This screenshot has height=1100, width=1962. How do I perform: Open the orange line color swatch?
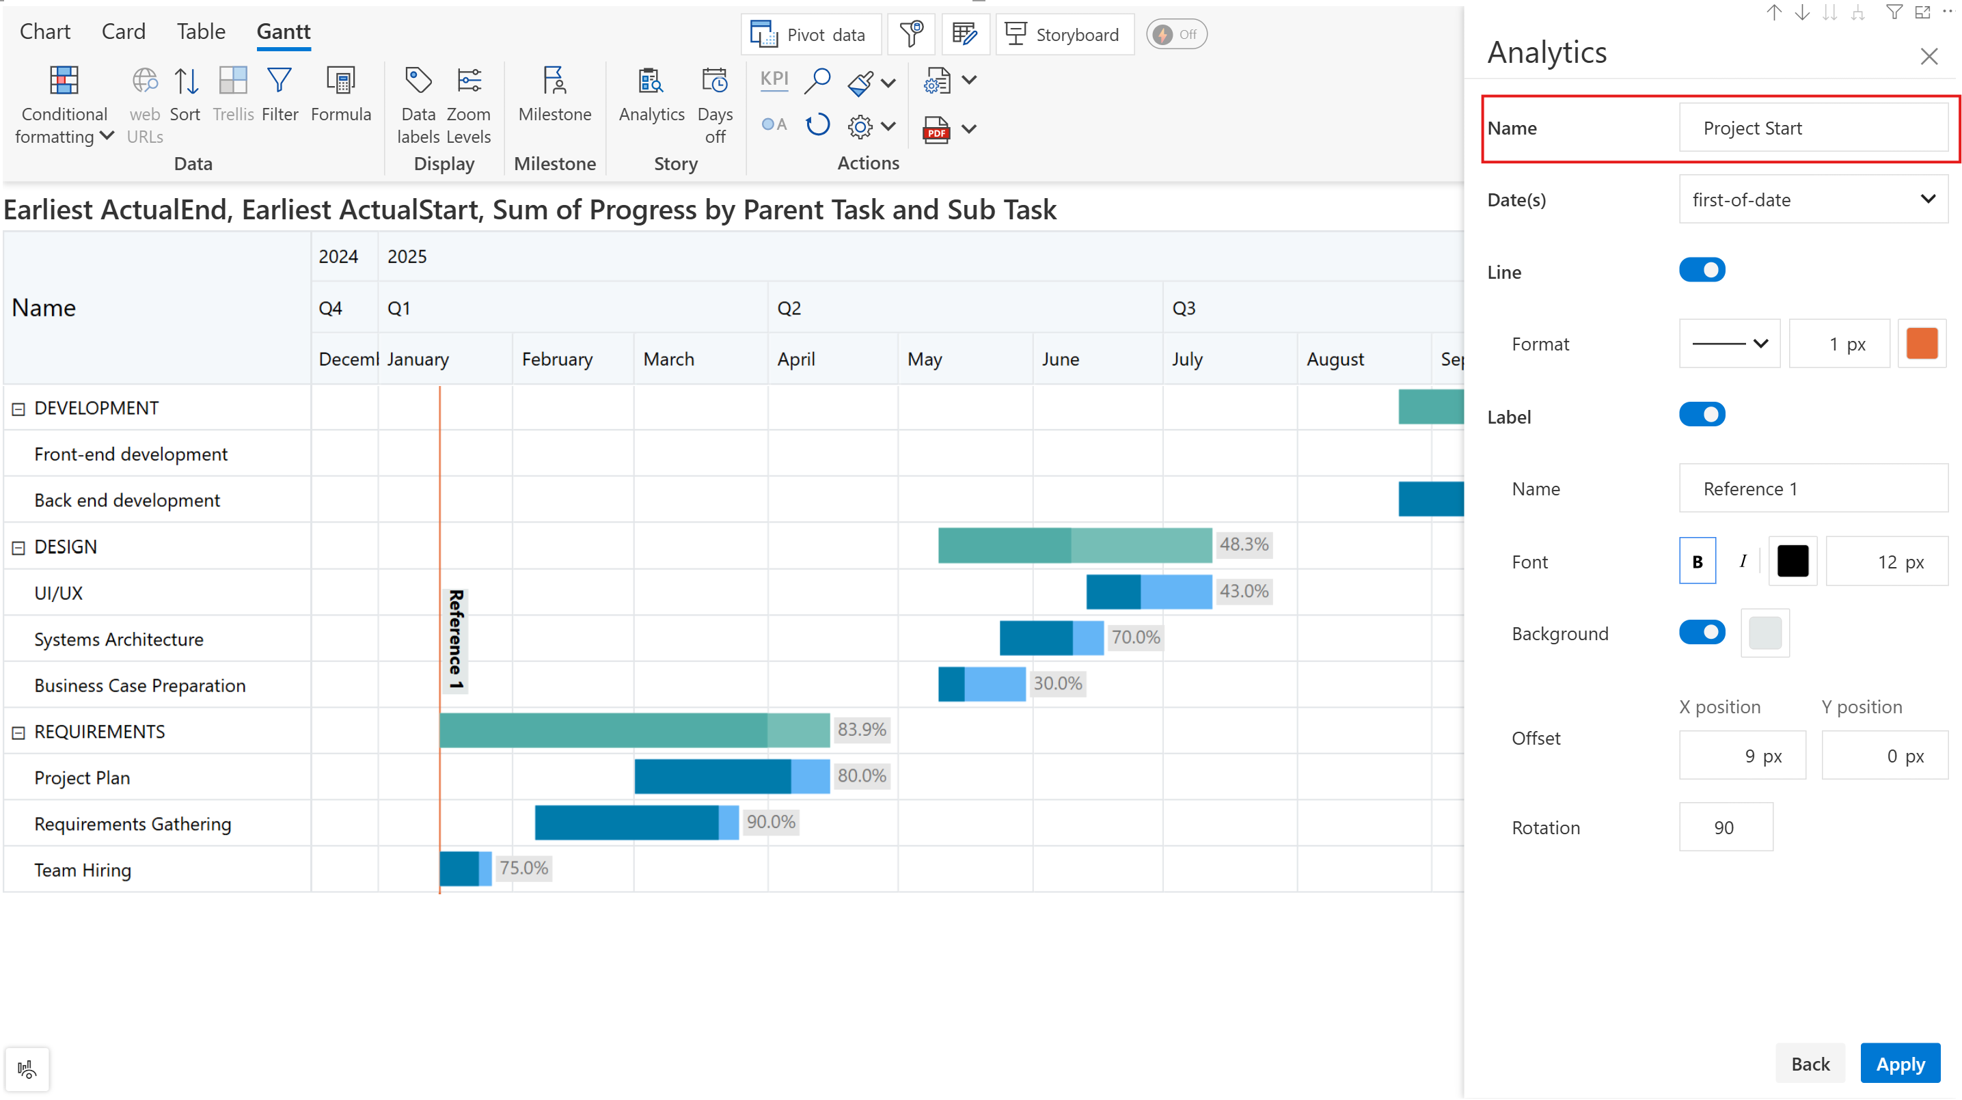pos(1921,344)
